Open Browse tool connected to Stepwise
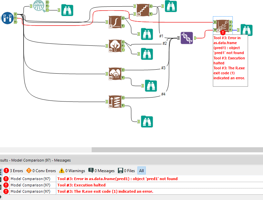Viewport: 263px width, 200px height. [171, 6]
